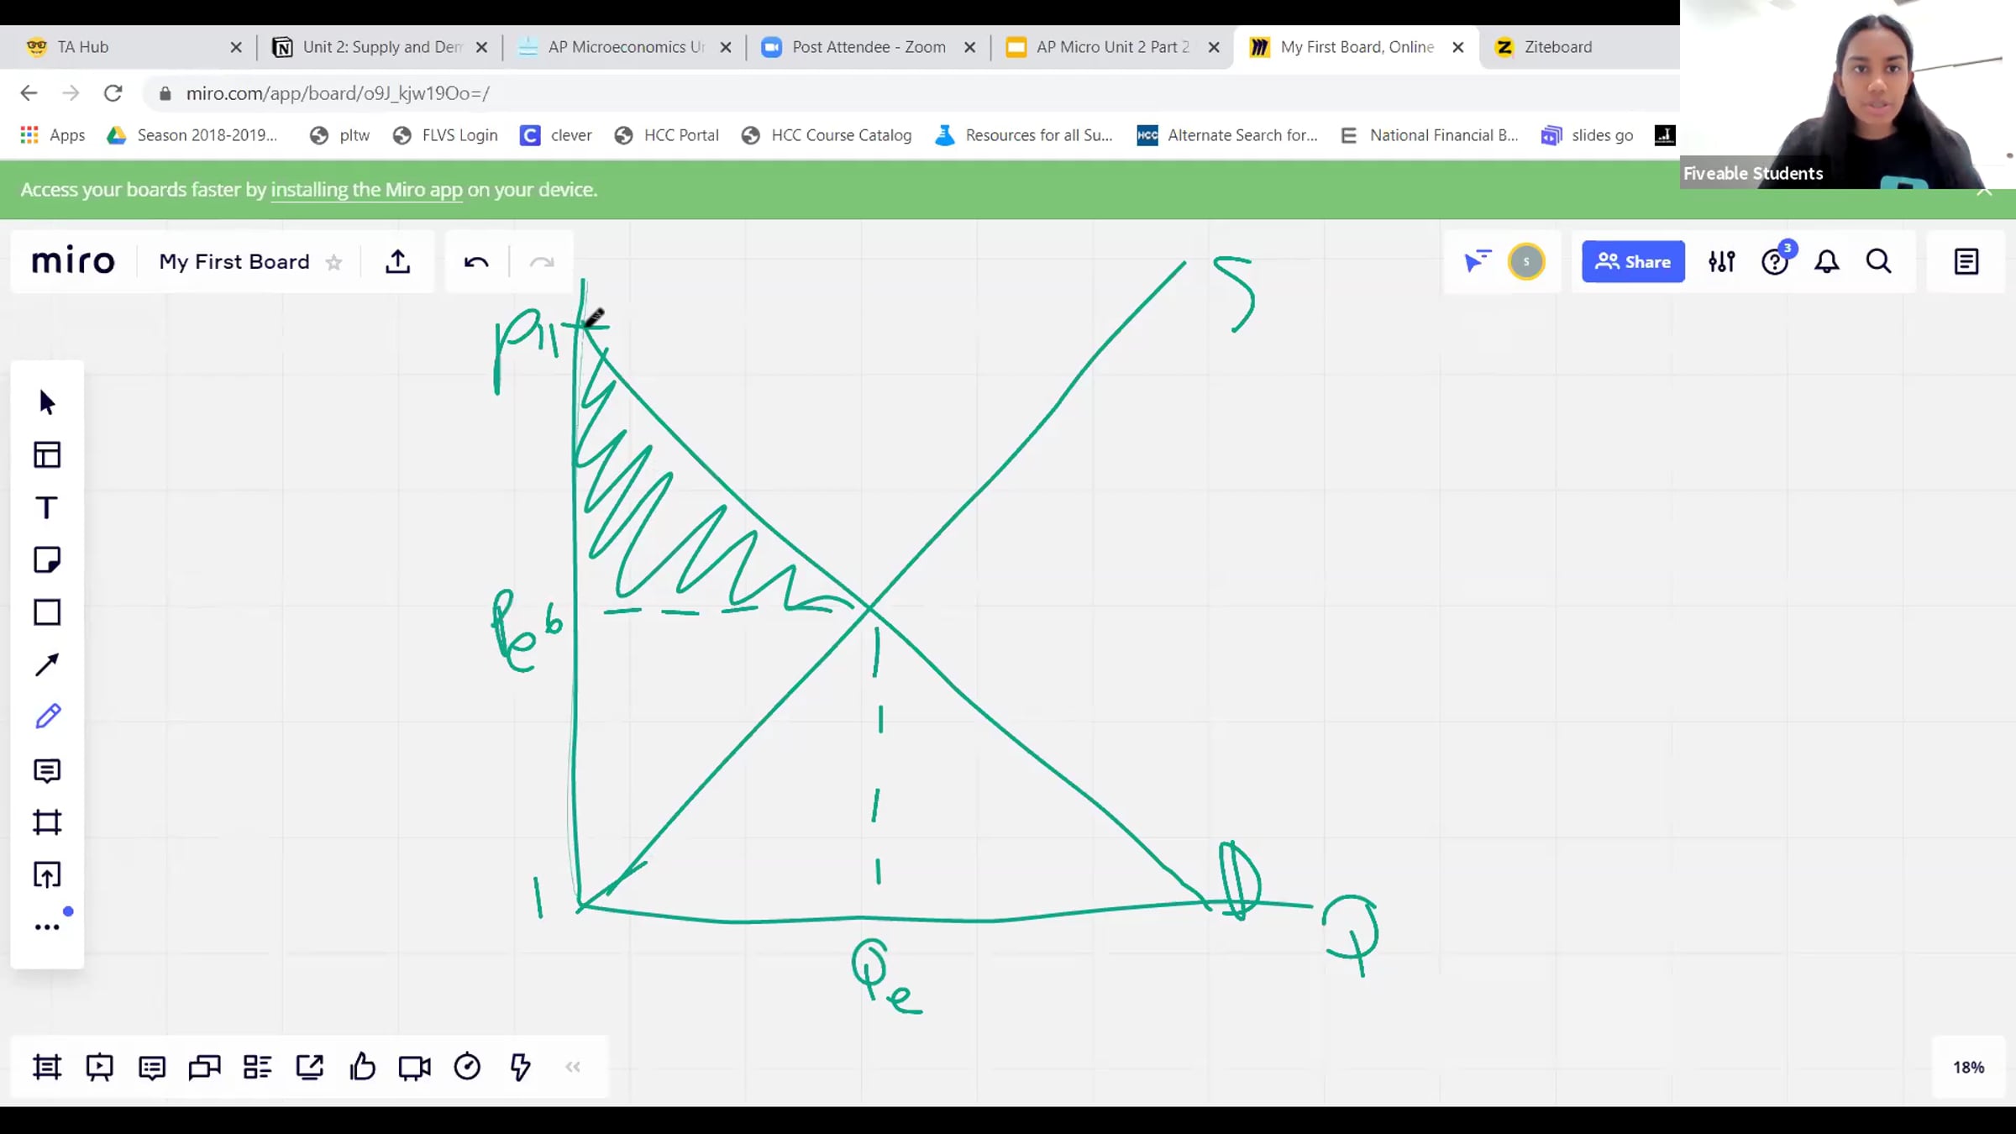Open the Templates tool
Viewport: 2016px width, 1134px height.
click(47, 454)
